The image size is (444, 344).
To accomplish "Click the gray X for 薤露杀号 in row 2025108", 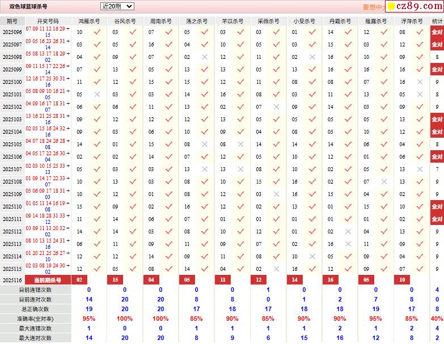I will (384, 182).
